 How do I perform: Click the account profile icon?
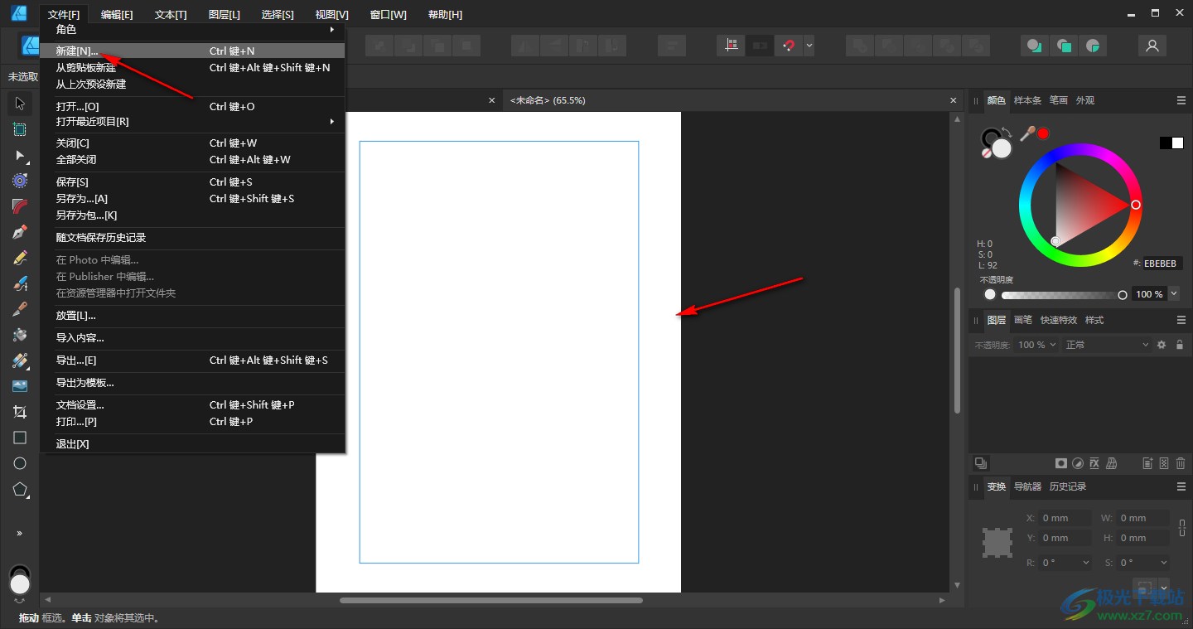click(x=1152, y=46)
